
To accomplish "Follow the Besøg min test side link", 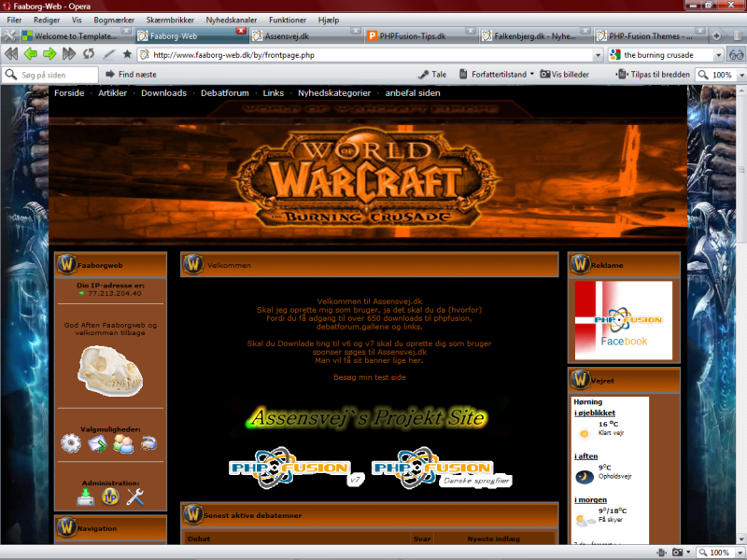I will click(x=370, y=377).
